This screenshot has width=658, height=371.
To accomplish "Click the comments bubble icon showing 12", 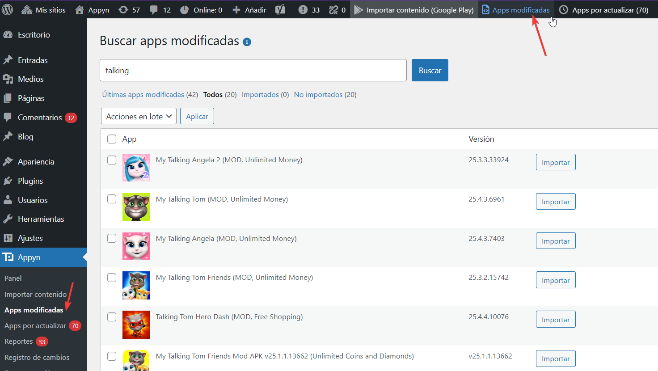I will point(154,9).
